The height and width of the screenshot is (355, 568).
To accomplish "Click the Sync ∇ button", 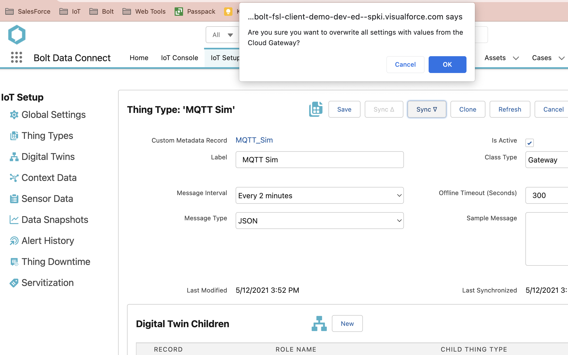I will coord(427,109).
